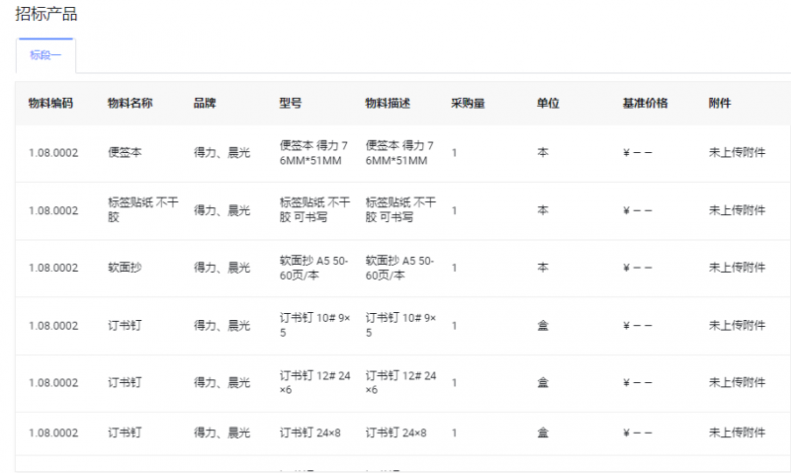Click the description cell of the 软面抄 row

tap(399, 268)
